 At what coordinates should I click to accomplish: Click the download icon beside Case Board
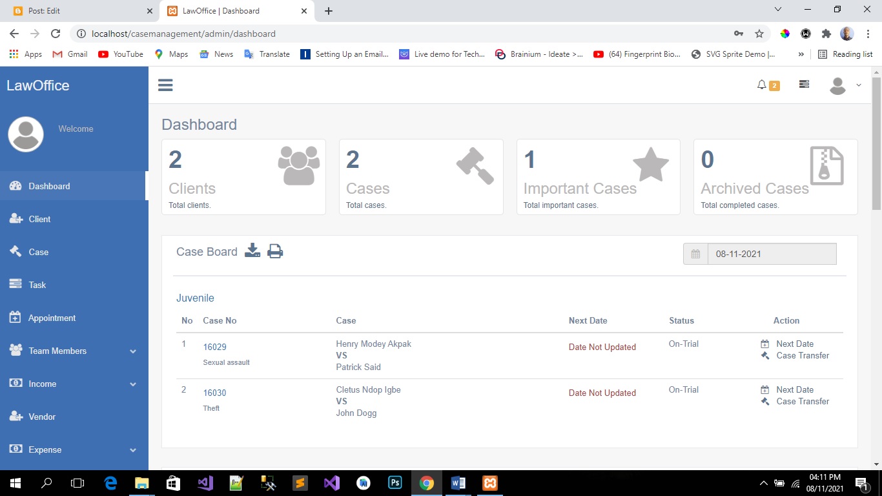click(252, 251)
